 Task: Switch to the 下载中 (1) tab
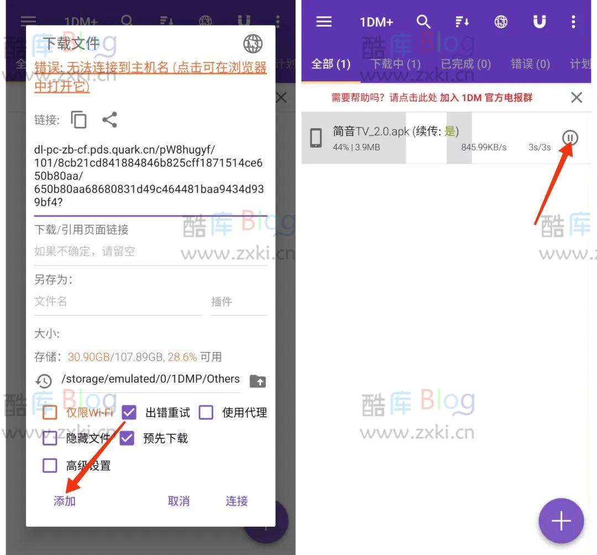click(395, 64)
